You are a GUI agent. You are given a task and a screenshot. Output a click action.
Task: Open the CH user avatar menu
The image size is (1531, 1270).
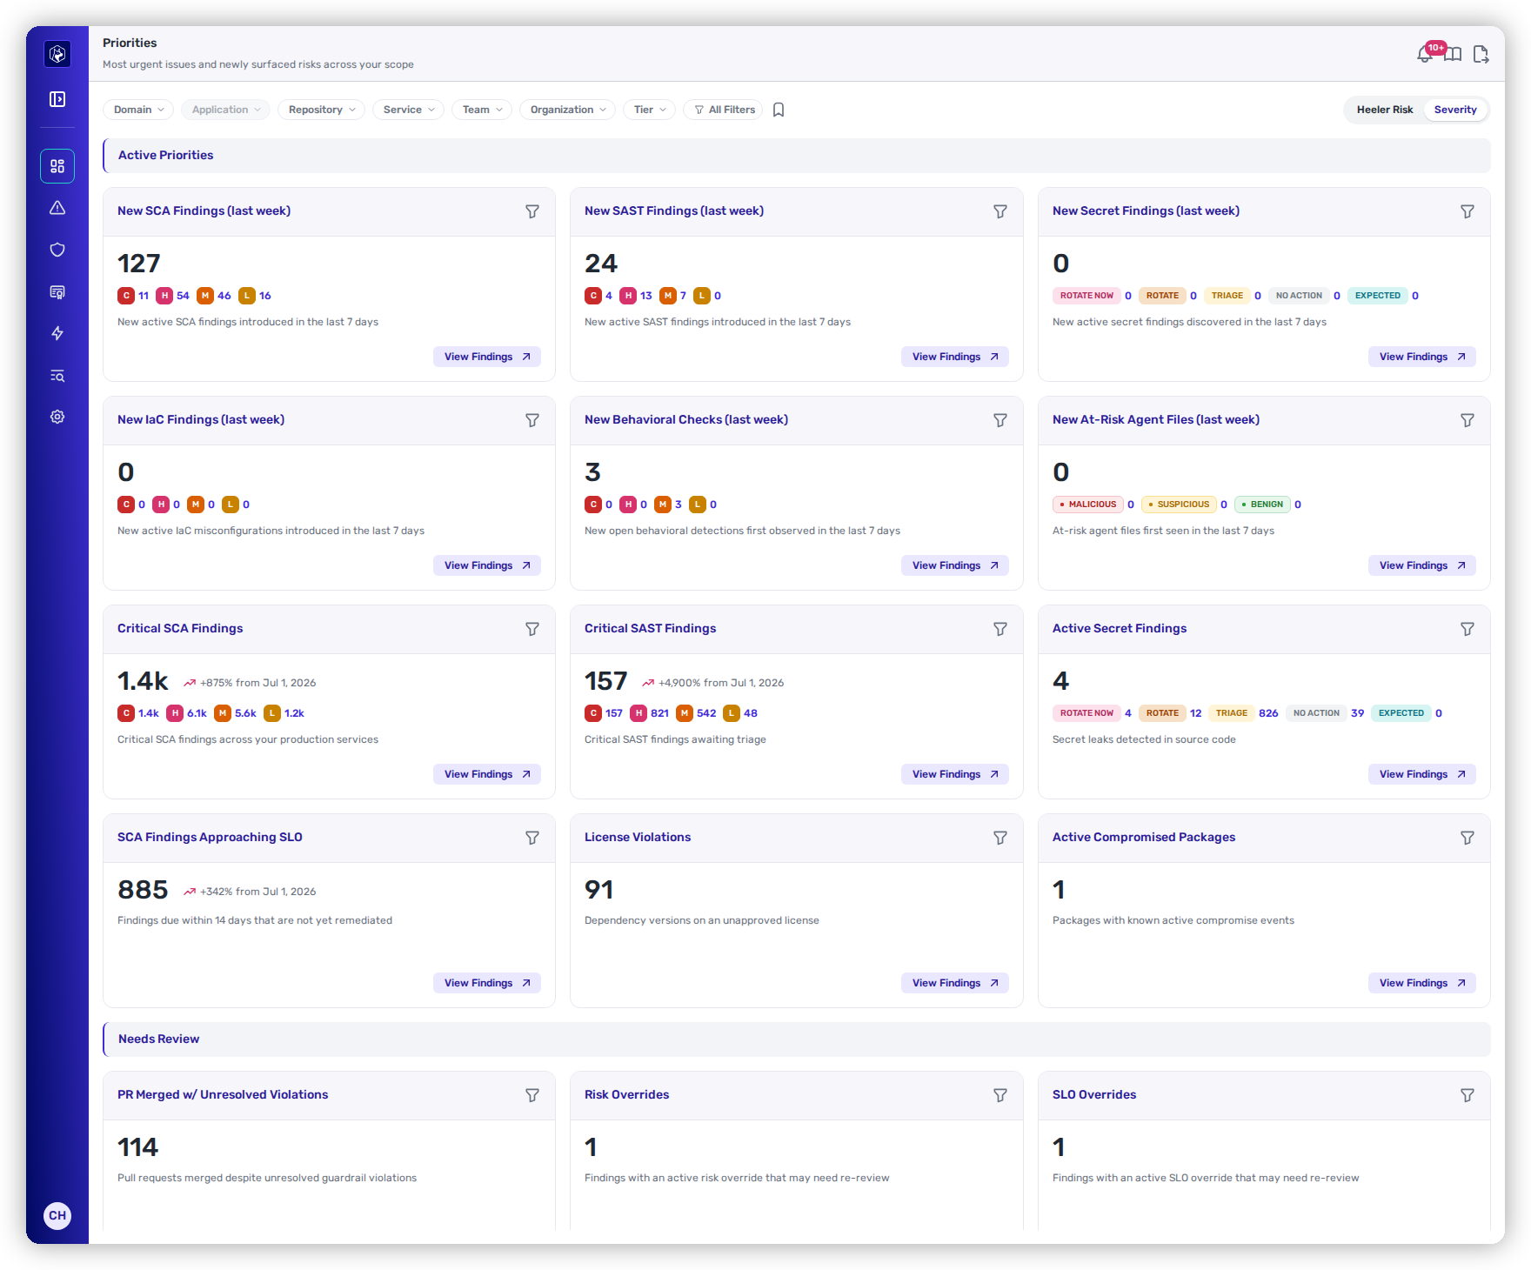tap(57, 1215)
